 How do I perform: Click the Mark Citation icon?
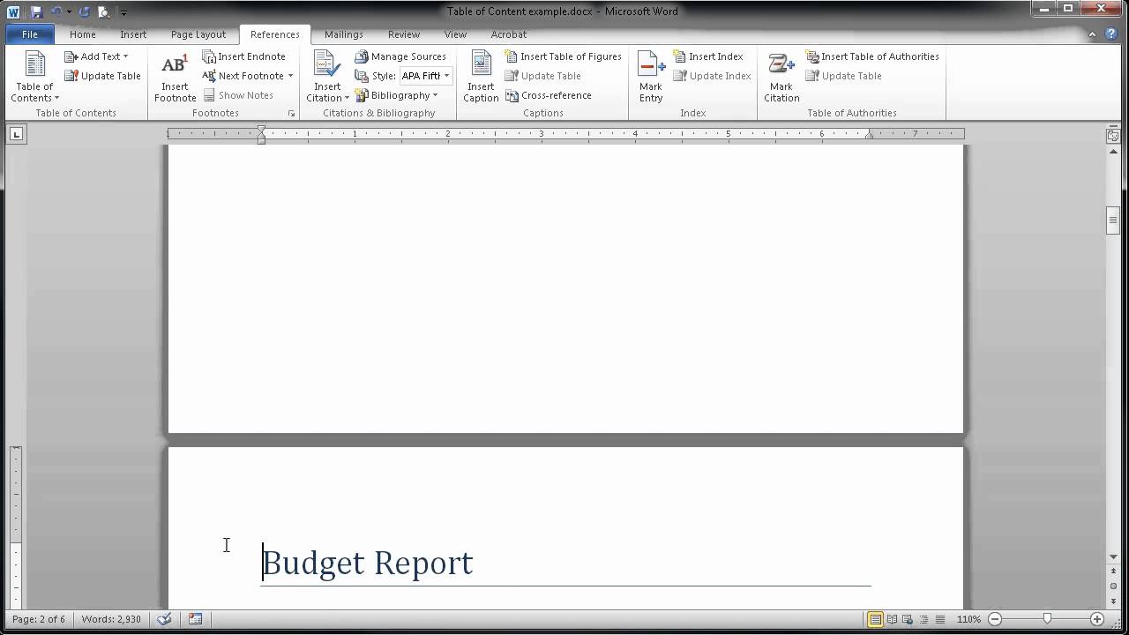tap(781, 64)
